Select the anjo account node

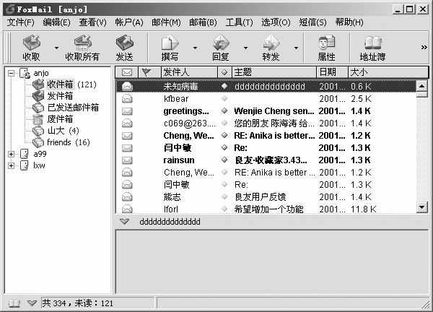[x=34, y=73]
